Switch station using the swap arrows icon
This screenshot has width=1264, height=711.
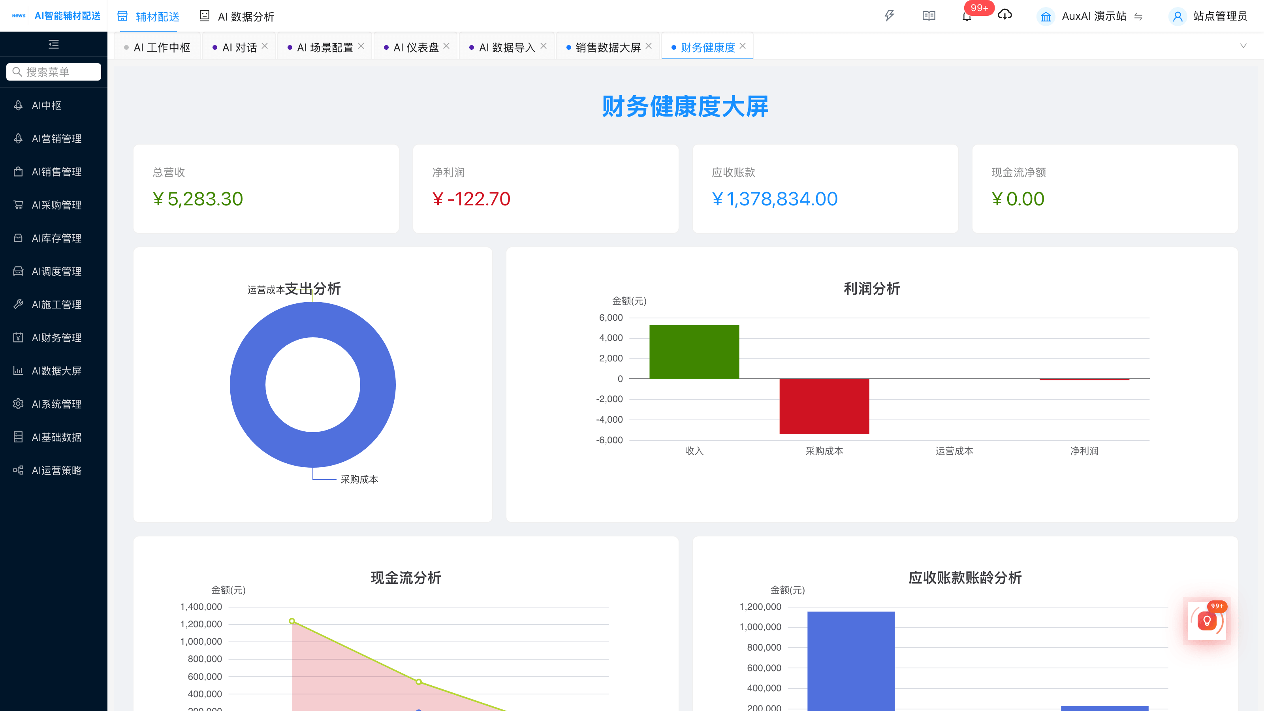point(1138,17)
